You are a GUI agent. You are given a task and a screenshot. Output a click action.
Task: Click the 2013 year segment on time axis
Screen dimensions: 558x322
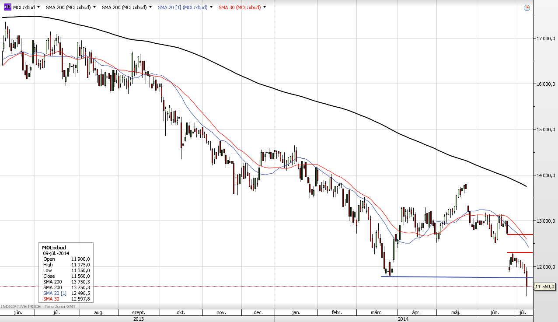point(137,319)
